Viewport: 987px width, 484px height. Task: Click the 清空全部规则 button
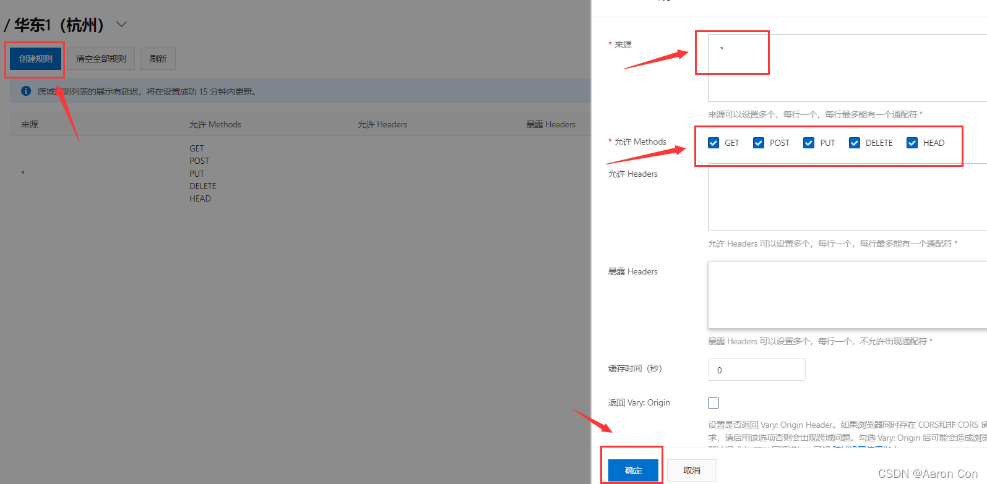point(101,59)
